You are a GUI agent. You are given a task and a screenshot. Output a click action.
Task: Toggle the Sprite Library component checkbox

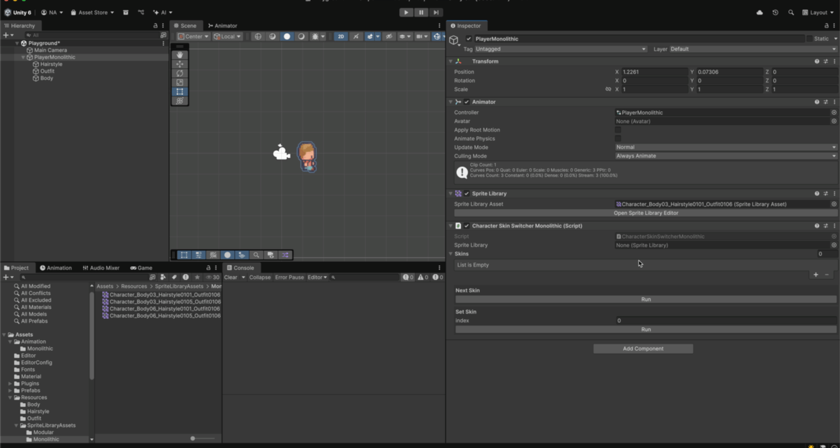467,194
